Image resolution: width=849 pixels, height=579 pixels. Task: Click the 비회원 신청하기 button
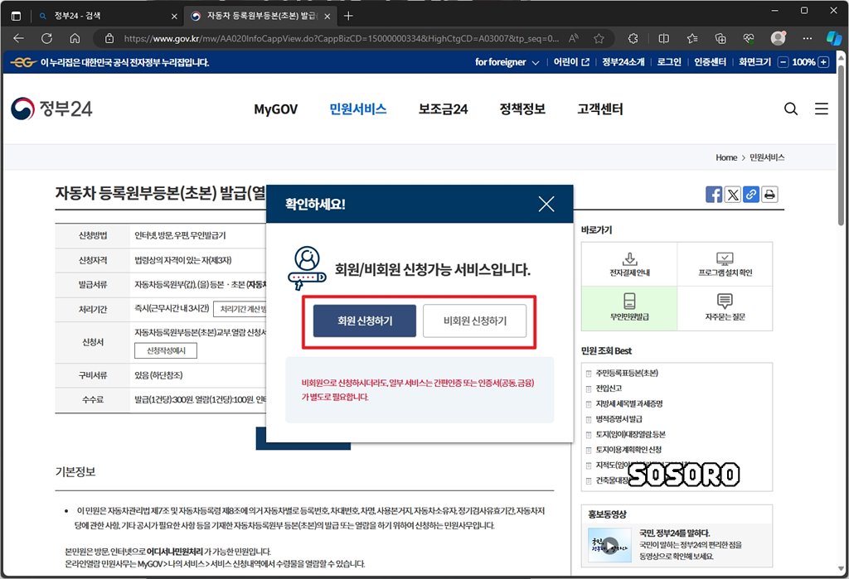[475, 321]
